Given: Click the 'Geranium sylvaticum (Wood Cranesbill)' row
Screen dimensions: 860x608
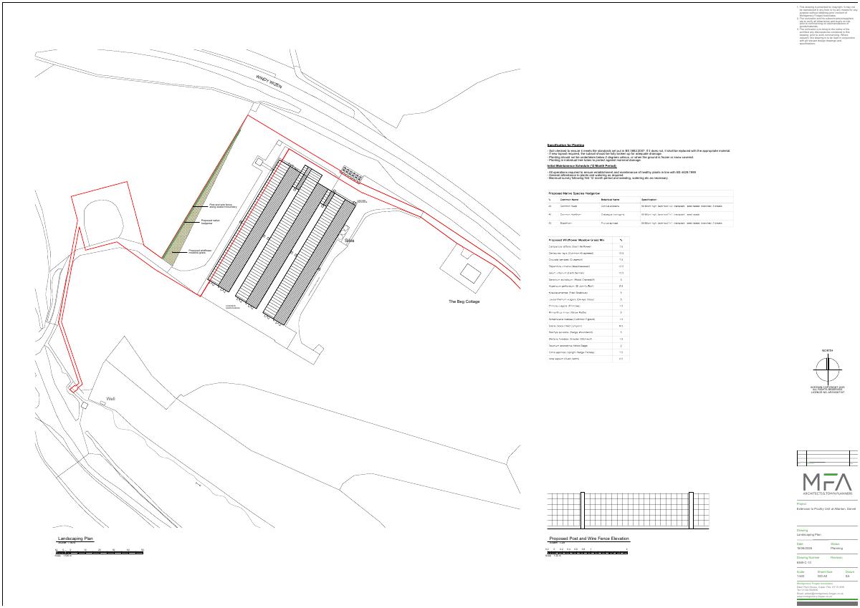Looking at the screenshot, I should tap(588, 279).
